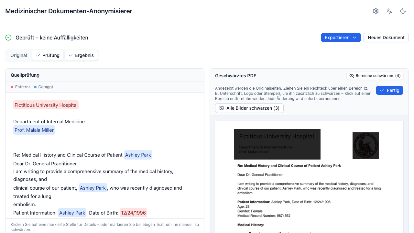414x233 pixels.
Task: Remove the redaction over the seal logo
Action: tap(366, 146)
